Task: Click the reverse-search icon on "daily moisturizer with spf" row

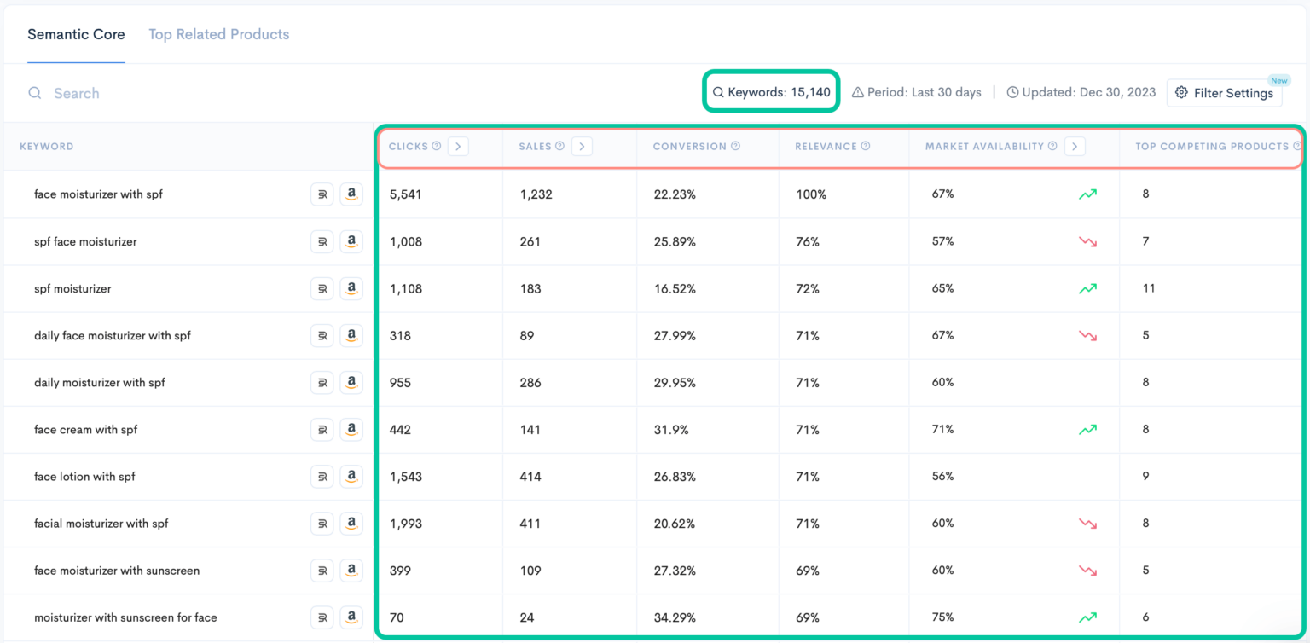Action: (322, 383)
